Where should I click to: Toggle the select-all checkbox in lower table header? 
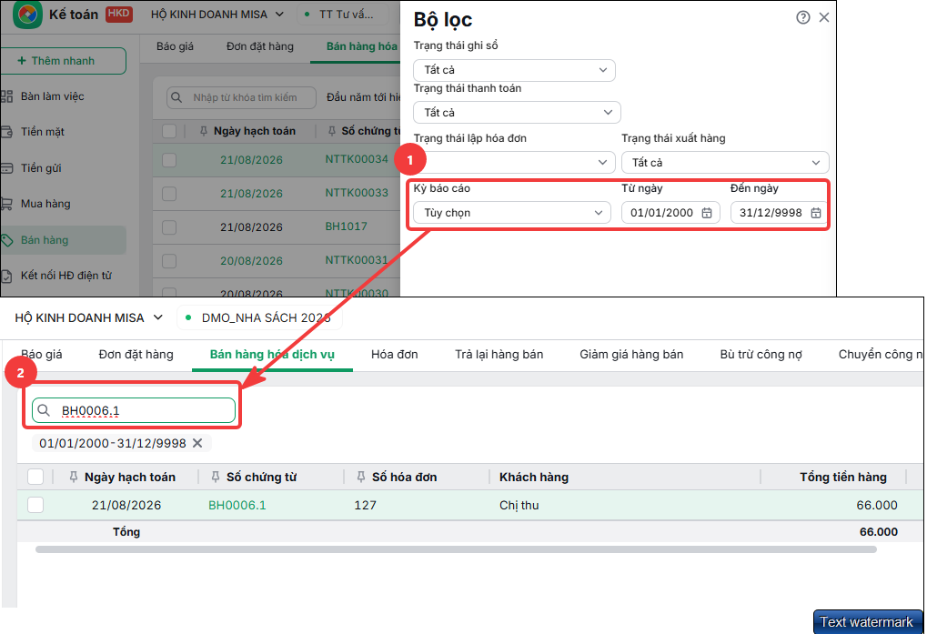point(35,477)
